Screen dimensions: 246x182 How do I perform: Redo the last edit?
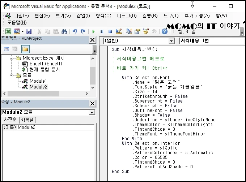point(83,31)
